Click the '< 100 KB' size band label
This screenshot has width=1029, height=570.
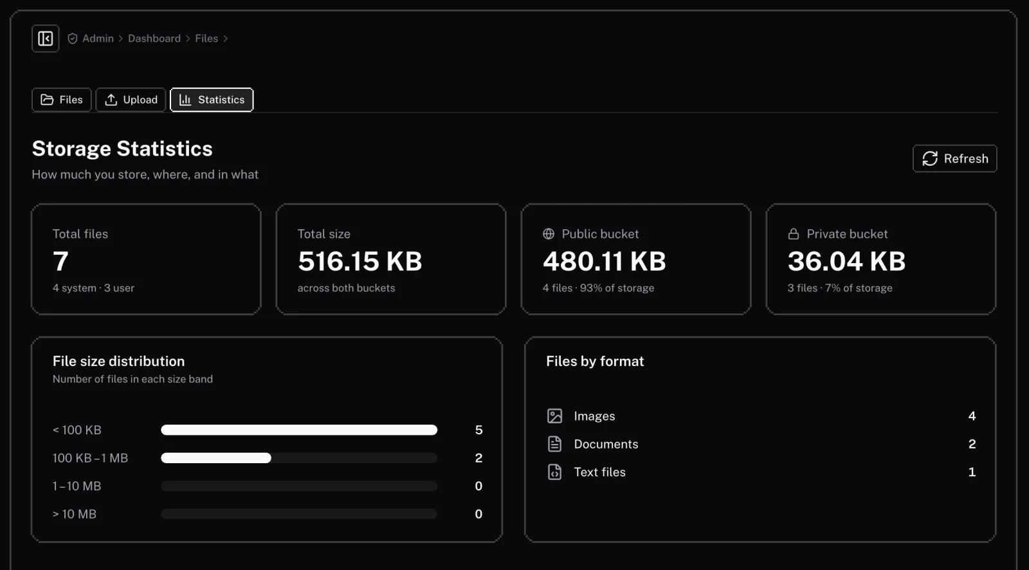click(77, 430)
